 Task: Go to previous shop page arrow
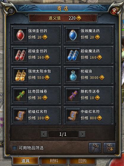(x=44, y=134)
